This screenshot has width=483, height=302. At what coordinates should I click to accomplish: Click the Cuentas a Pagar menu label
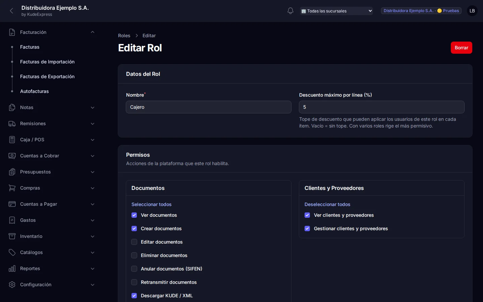(x=39, y=204)
